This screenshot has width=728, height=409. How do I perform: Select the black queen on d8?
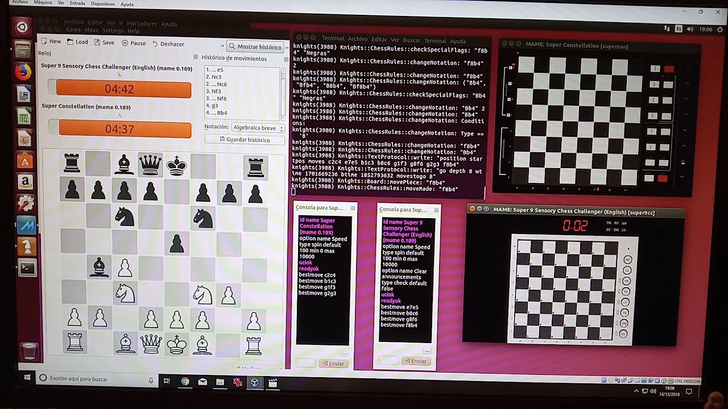150,165
